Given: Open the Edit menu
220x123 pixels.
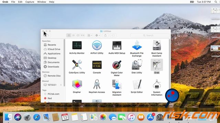Looking at the screenshot, I should [20, 2].
